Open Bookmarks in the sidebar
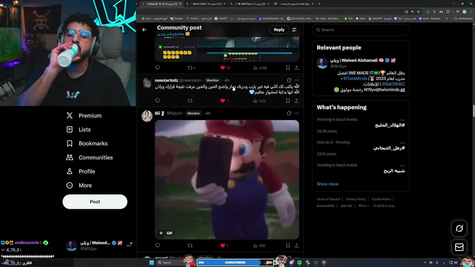 [x=87, y=144]
